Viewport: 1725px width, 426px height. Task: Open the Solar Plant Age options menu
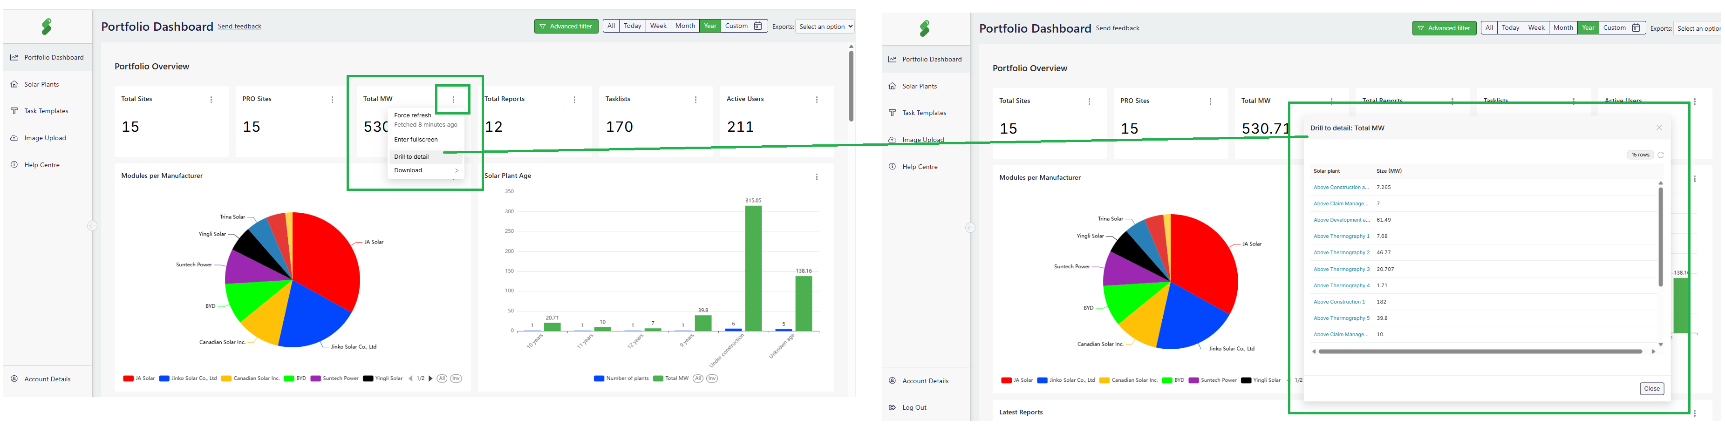(816, 177)
